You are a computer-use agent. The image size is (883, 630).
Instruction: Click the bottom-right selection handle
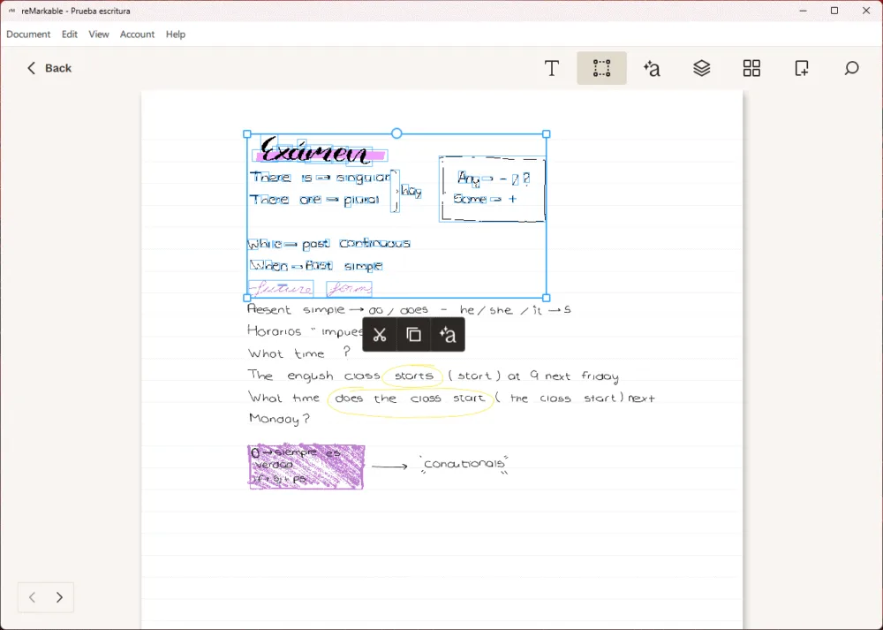tap(547, 298)
